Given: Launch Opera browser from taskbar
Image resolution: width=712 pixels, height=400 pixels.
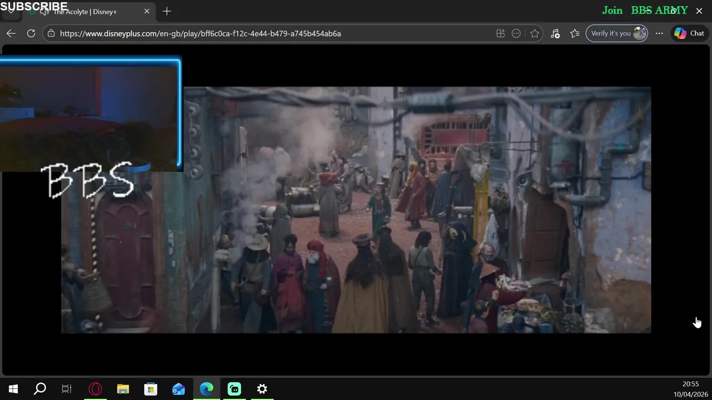Looking at the screenshot, I should (x=96, y=389).
